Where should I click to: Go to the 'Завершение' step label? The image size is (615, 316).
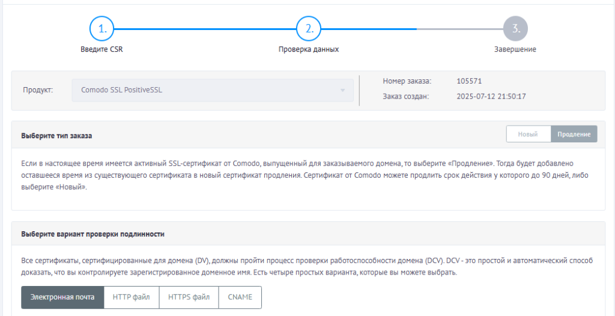pyautogui.click(x=515, y=49)
